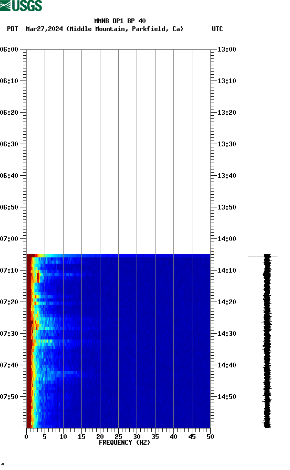Viewport: 290px width, 470px height.
Task: Click the '14:50' UTC time label
Action: 226,396
